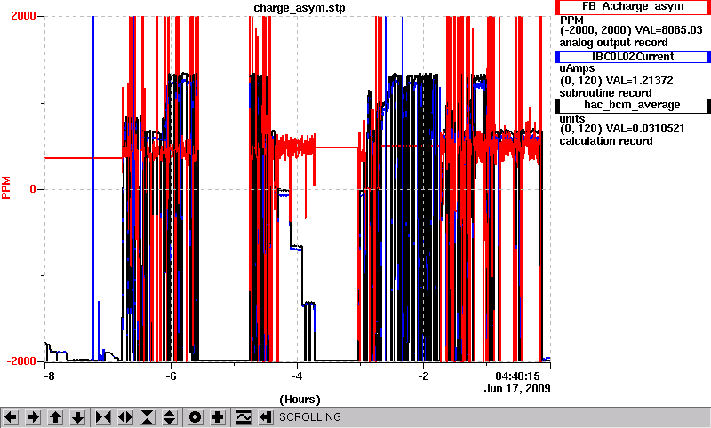The image size is (711, 428).
Task: Zoom in vertically with hourglass triangles icon
Action: [x=148, y=417]
